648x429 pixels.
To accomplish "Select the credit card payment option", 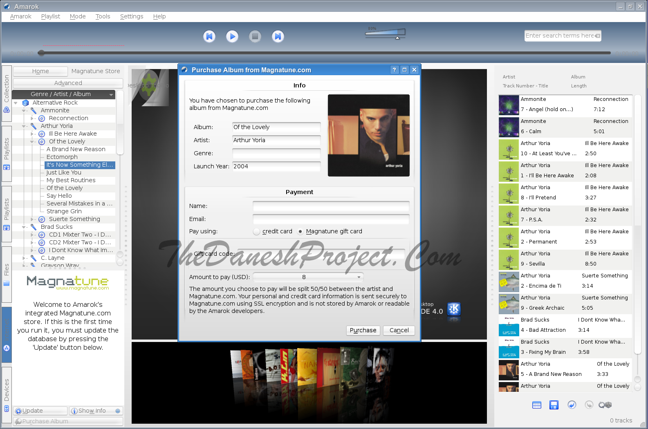I will tap(257, 232).
